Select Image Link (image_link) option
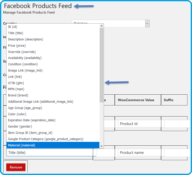Image resolution: width=192 pixels, height=175 pixels. click(53, 71)
